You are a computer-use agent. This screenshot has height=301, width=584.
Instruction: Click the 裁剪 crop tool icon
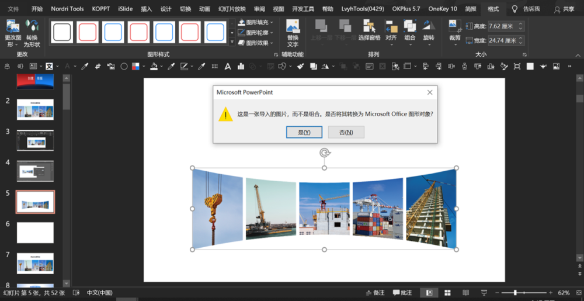[454, 26]
